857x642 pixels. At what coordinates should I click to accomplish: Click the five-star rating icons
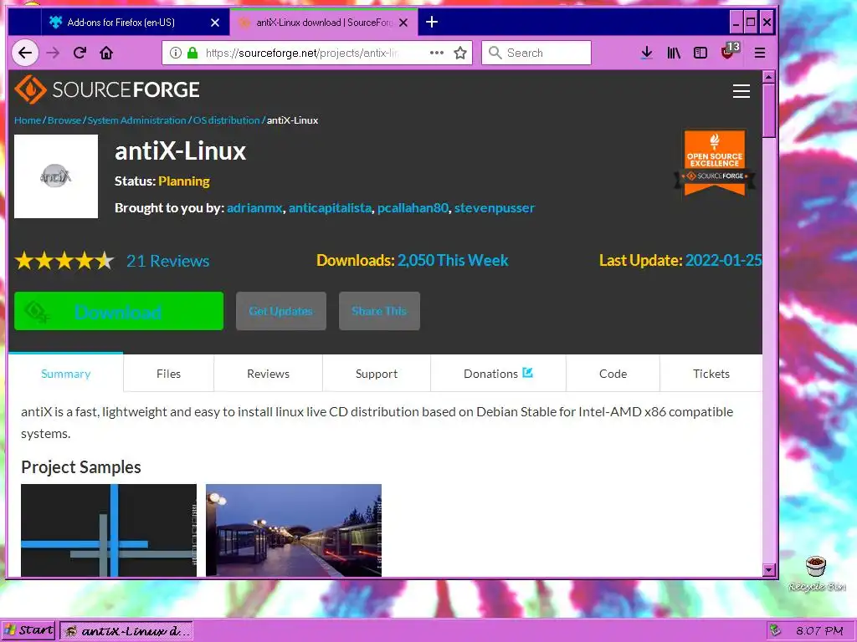[x=64, y=261]
